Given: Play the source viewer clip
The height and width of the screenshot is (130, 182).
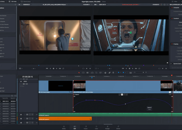Looking at the screenshot, I should [x=57, y=68].
